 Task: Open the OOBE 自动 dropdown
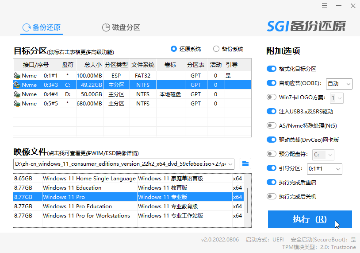339,84
